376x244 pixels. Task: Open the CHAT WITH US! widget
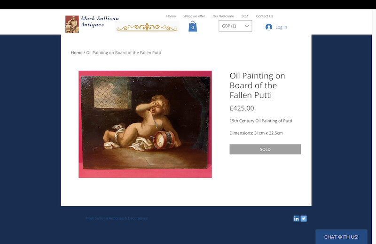click(x=341, y=237)
